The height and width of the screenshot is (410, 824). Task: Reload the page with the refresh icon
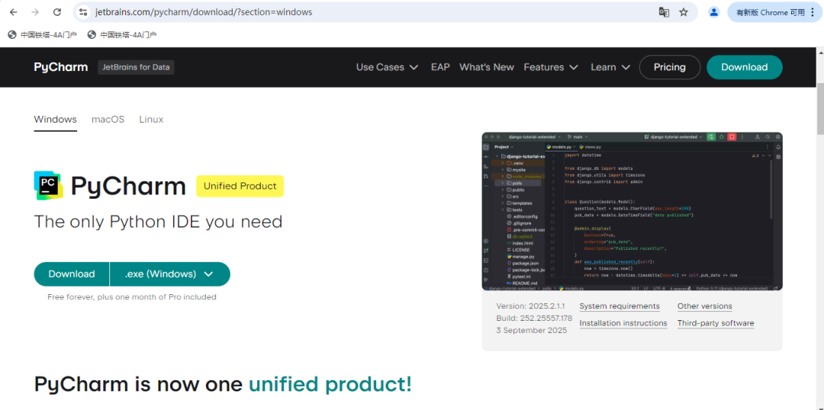[x=57, y=12]
